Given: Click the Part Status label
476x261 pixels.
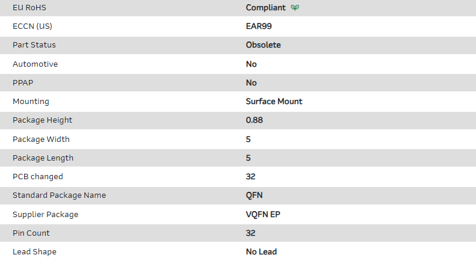Looking at the screenshot, I should click(34, 45).
